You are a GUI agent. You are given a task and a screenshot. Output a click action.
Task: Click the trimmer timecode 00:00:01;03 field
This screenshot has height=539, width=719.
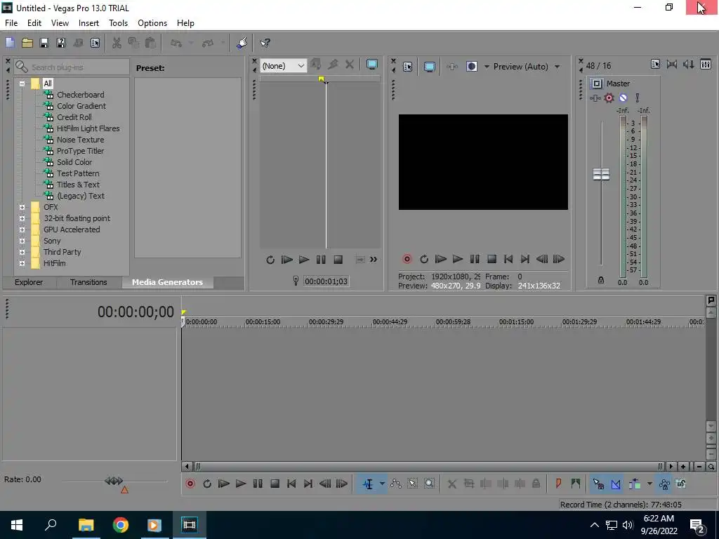tap(326, 281)
